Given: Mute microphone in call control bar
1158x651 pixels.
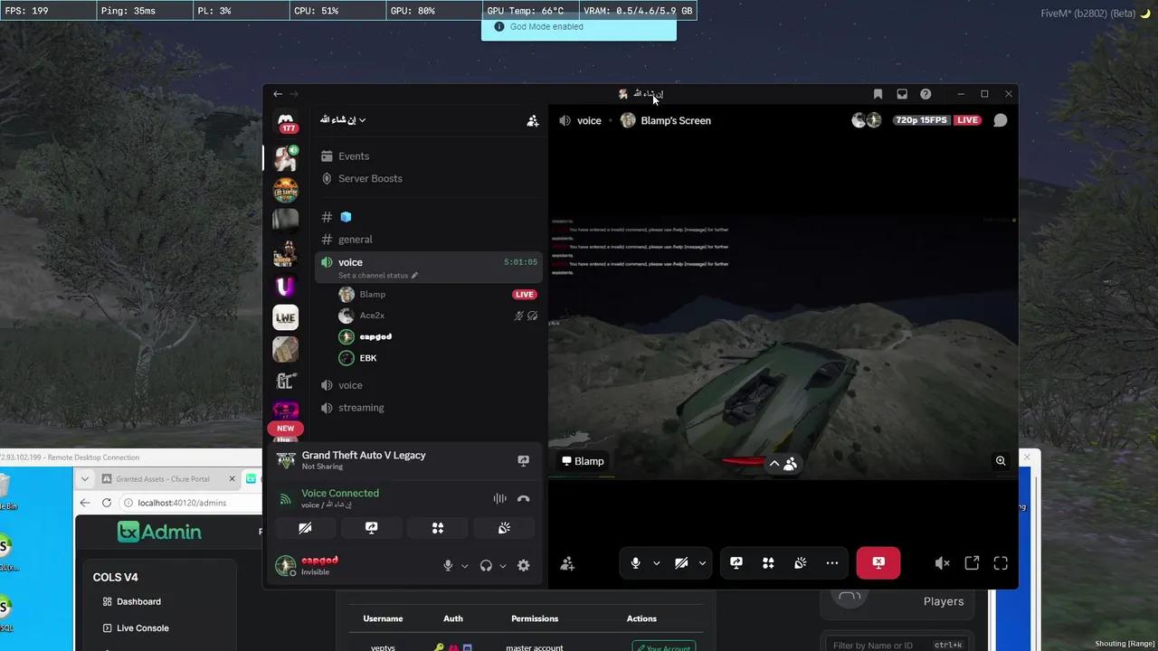Looking at the screenshot, I should [x=635, y=563].
